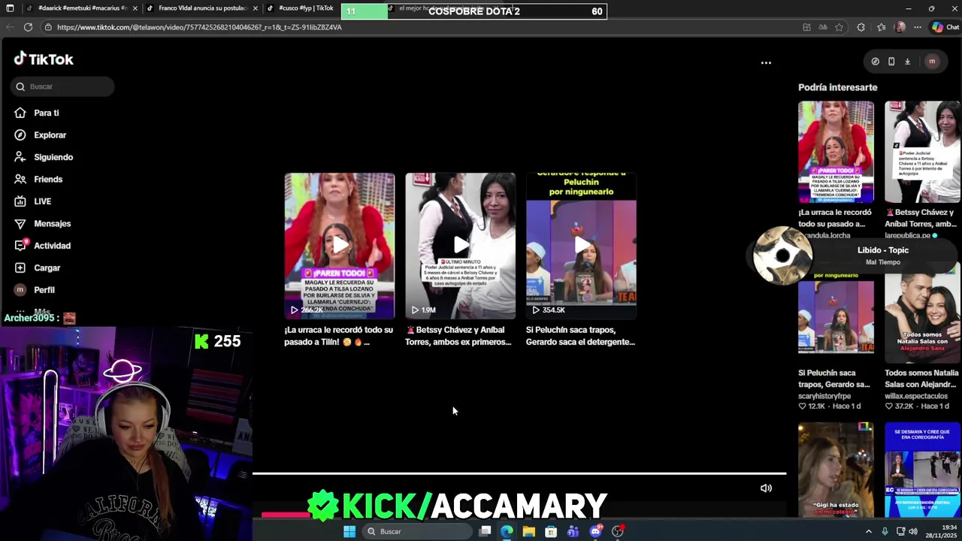Image resolution: width=962 pixels, height=541 pixels.
Task: Open the system volume tray icon
Action: pyautogui.click(x=913, y=531)
